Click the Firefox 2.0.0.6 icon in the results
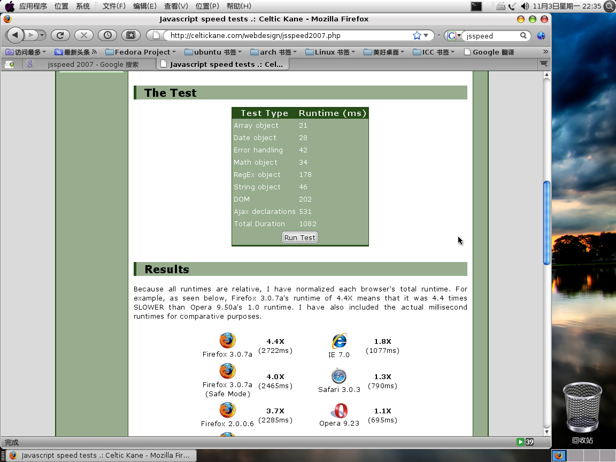 click(227, 410)
